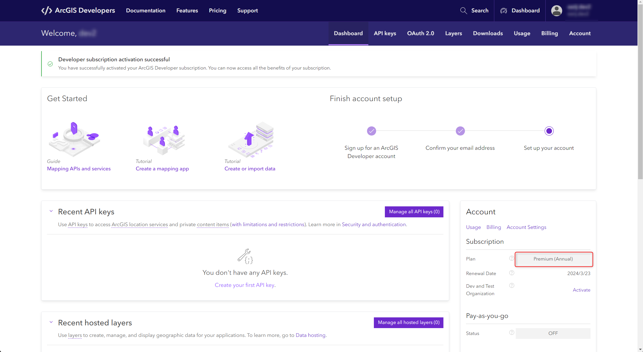Collapse the Recent API keys section
643x352 pixels.
pyautogui.click(x=51, y=211)
